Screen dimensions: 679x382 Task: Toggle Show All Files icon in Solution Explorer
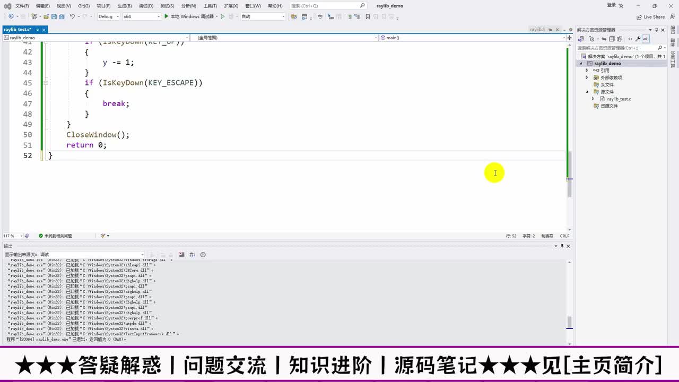[620, 39]
